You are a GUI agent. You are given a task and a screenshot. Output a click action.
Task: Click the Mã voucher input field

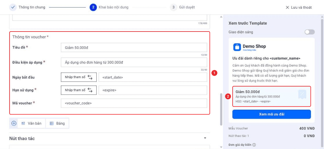coord(134,103)
